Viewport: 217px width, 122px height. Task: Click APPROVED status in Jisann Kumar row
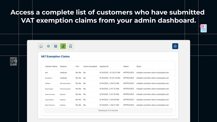[x=129, y=94]
